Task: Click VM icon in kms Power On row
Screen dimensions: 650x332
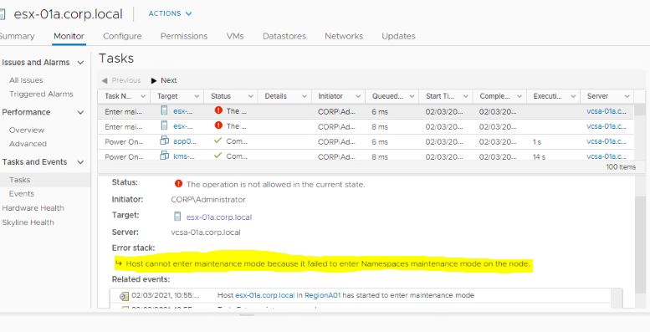Action: tap(164, 156)
